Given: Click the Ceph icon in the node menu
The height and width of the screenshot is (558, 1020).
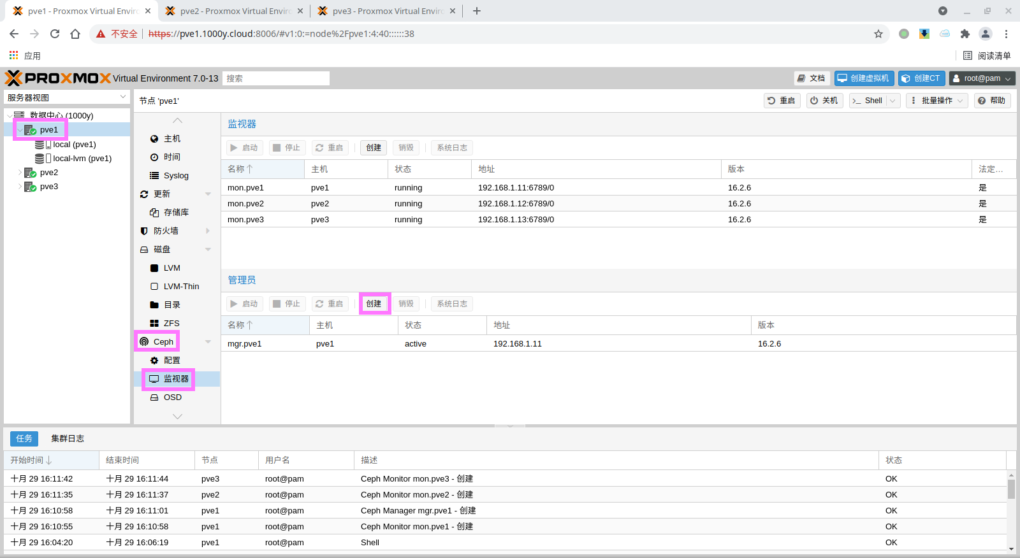Looking at the screenshot, I should pyautogui.click(x=144, y=342).
